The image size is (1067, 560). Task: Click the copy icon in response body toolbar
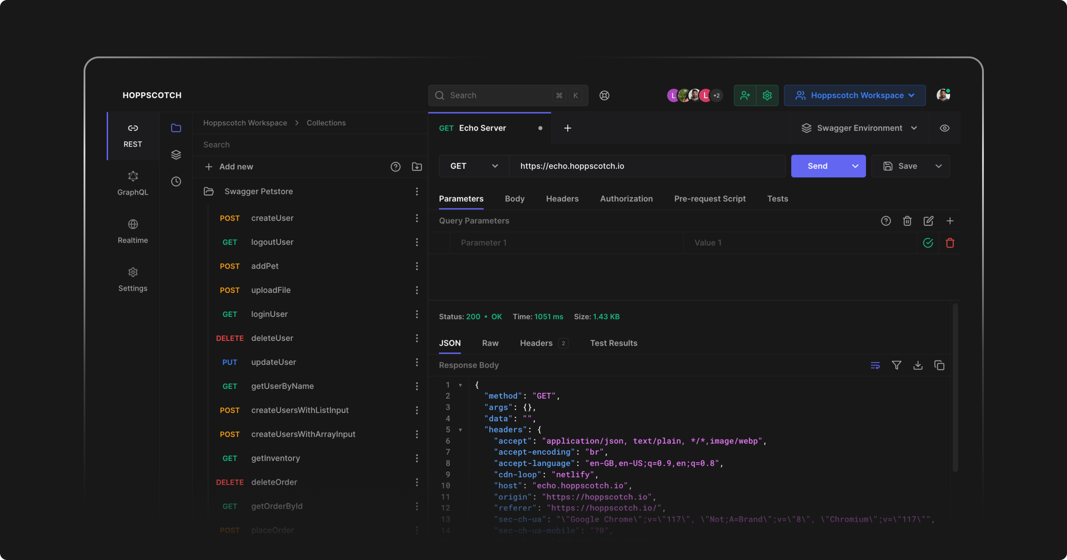point(939,365)
